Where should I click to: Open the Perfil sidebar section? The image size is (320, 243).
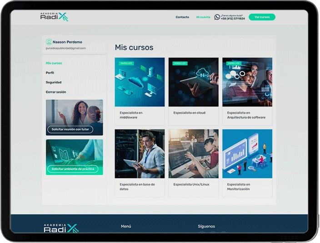[50, 73]
